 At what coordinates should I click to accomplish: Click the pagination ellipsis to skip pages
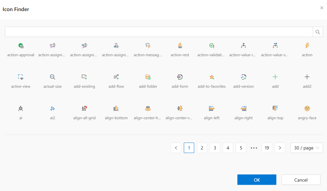(254, 148)
